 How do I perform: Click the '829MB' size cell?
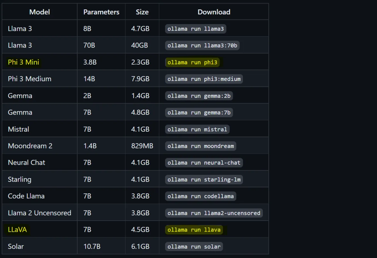click(142, 146)
